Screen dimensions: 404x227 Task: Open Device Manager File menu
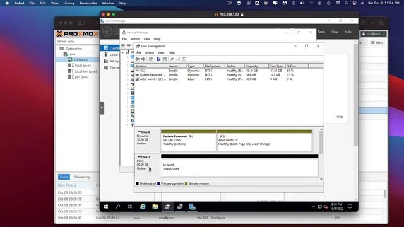(x=124, y=39)
